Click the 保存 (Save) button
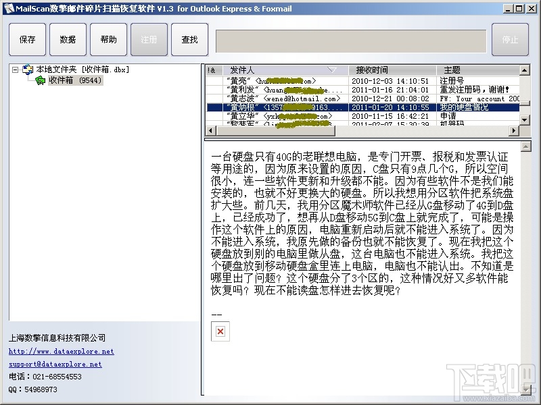Image resolution: width=541 pixels, height=405 pixels. 27,40
